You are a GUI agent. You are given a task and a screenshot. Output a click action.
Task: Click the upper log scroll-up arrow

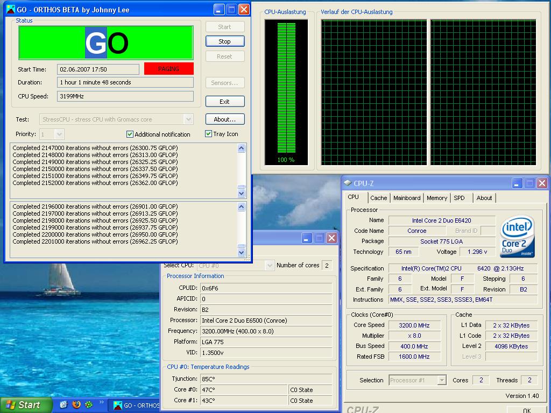pyautogui.click(x=241, y=148)
